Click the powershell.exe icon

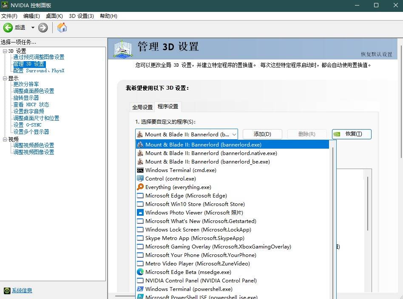tap(140, 289)
